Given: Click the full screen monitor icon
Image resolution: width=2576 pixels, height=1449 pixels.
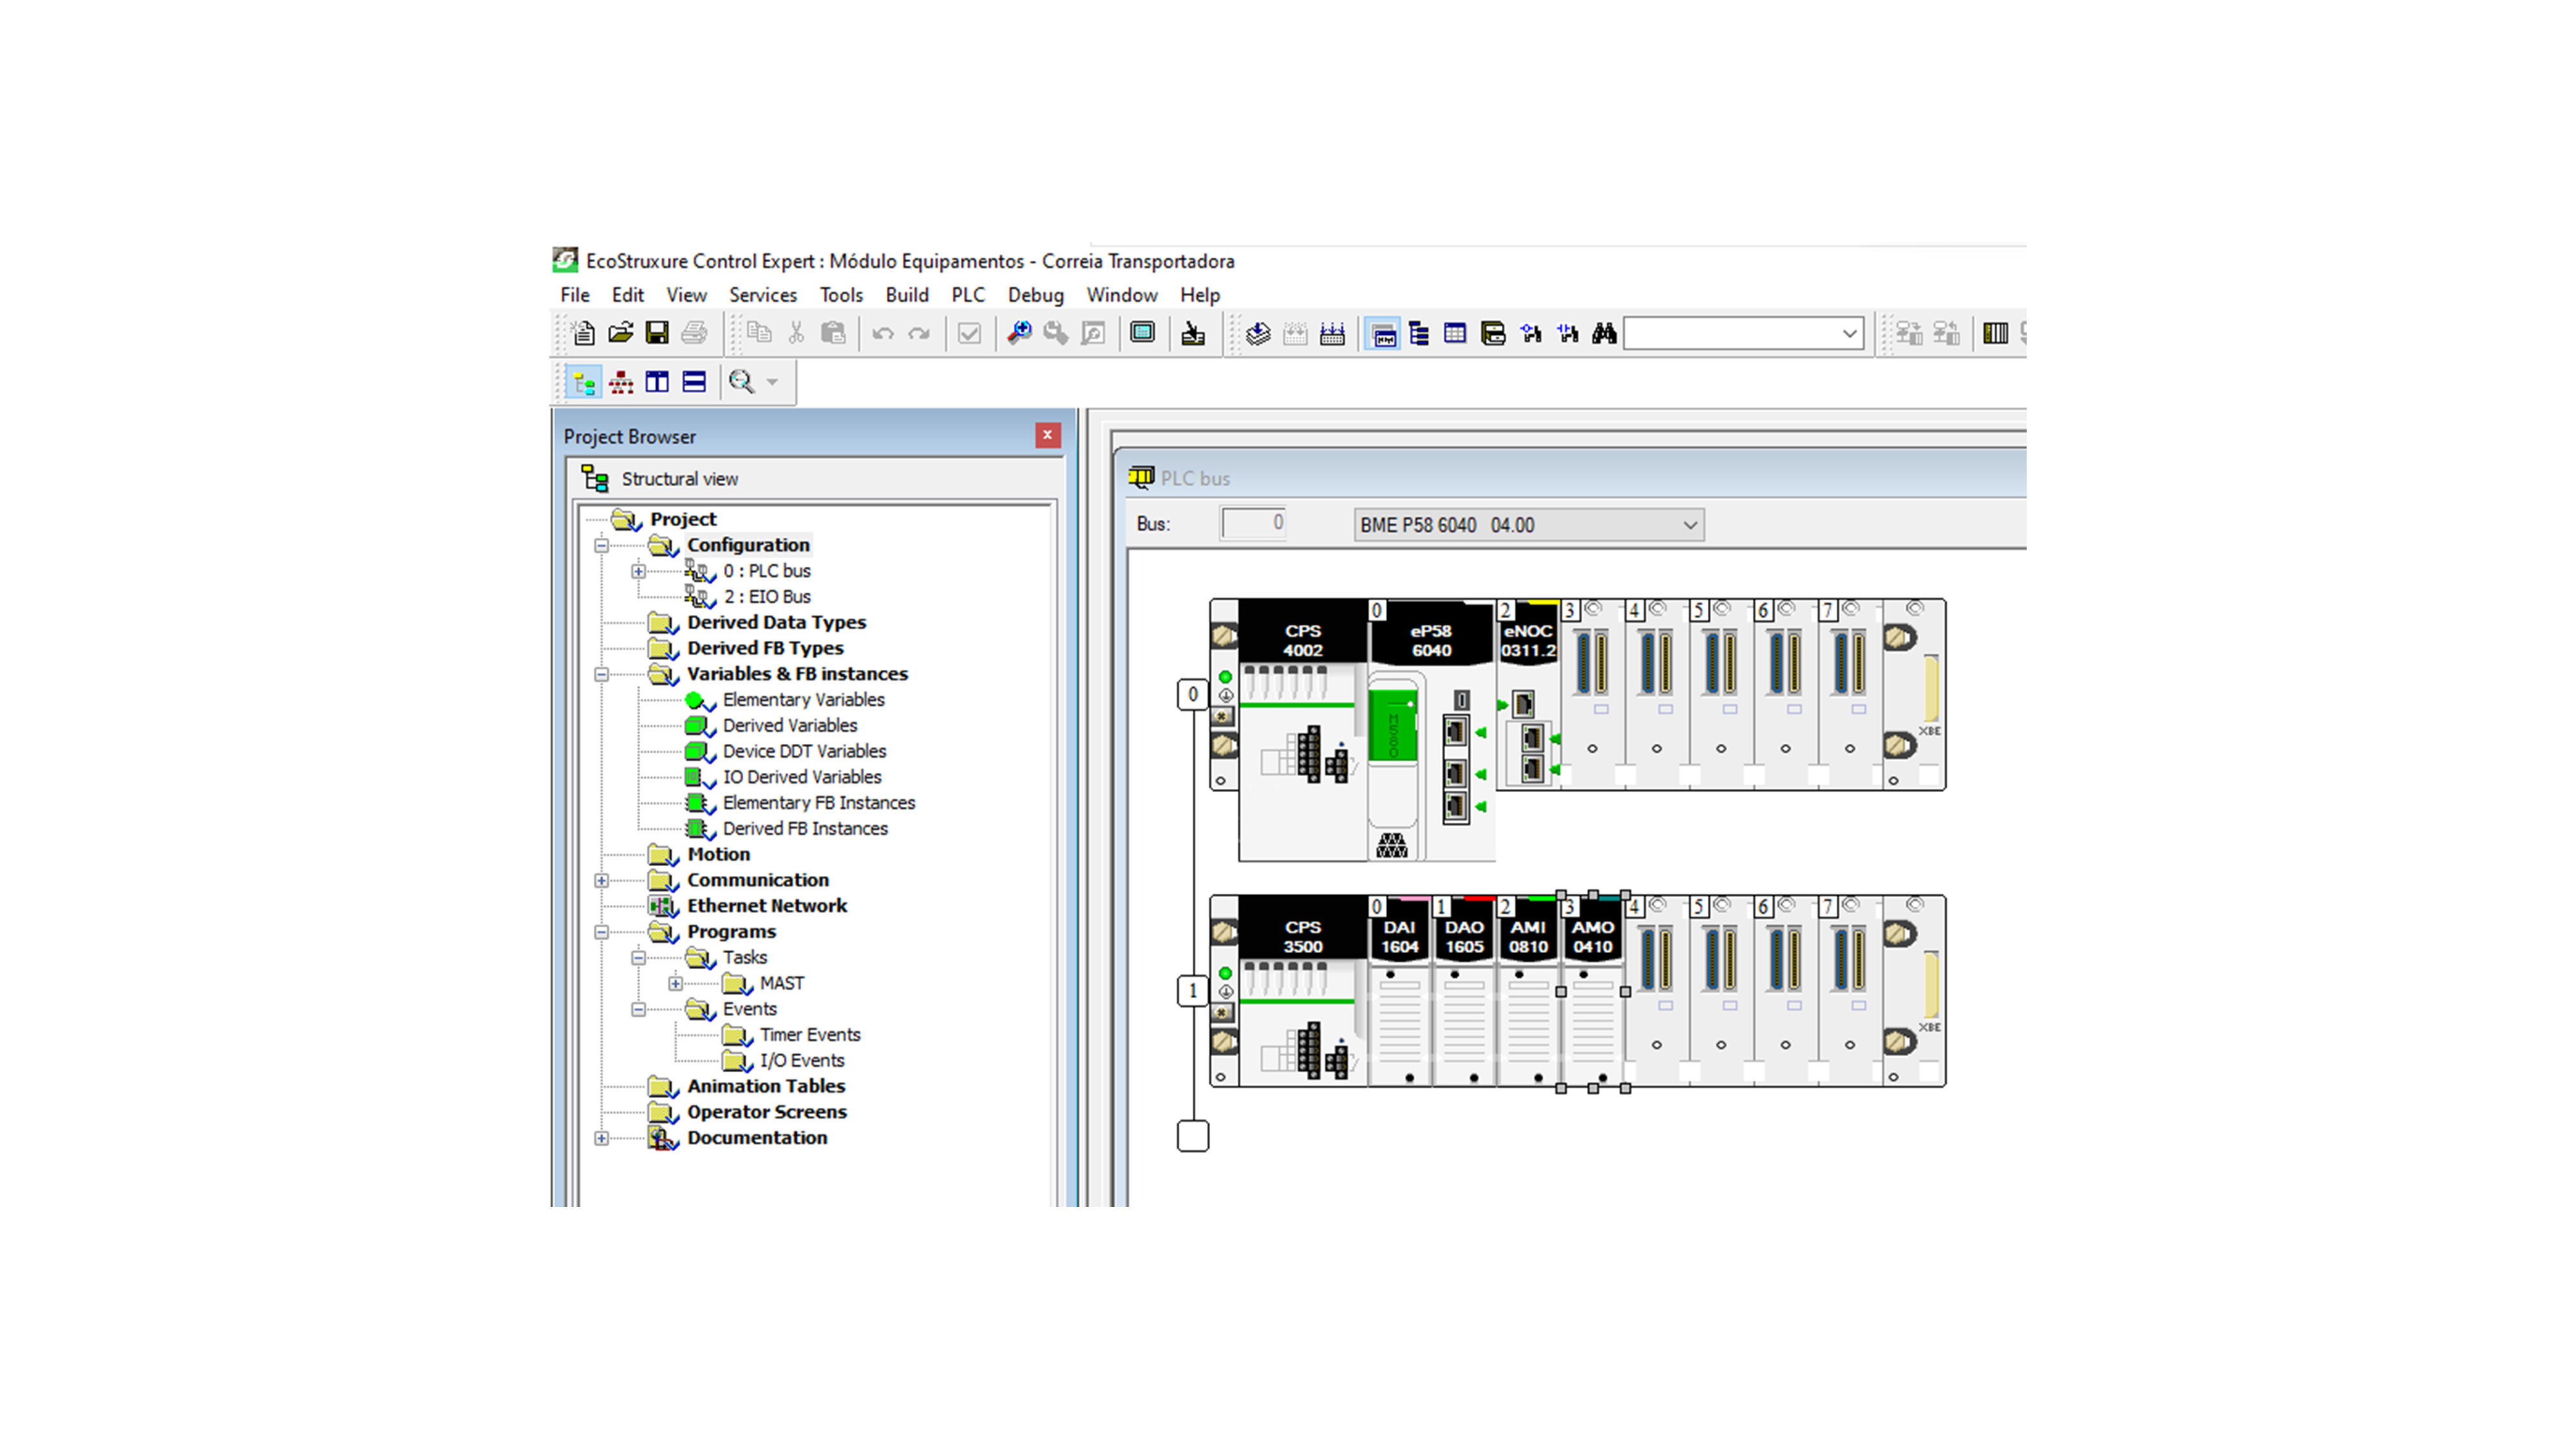Looking at the screenshot, I should pos(1142,333).
